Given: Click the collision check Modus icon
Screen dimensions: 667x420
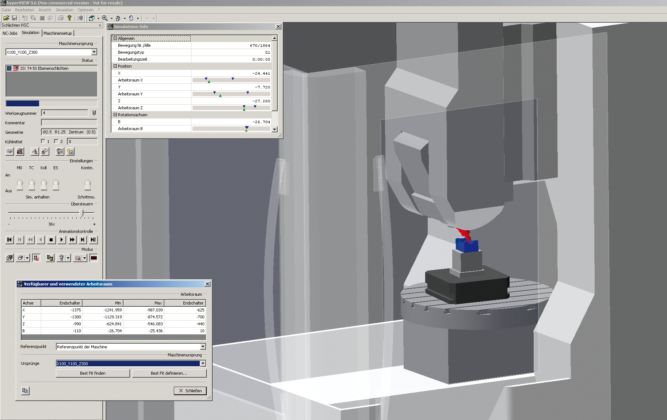Looking at the screenshot, I should point(36,258).
